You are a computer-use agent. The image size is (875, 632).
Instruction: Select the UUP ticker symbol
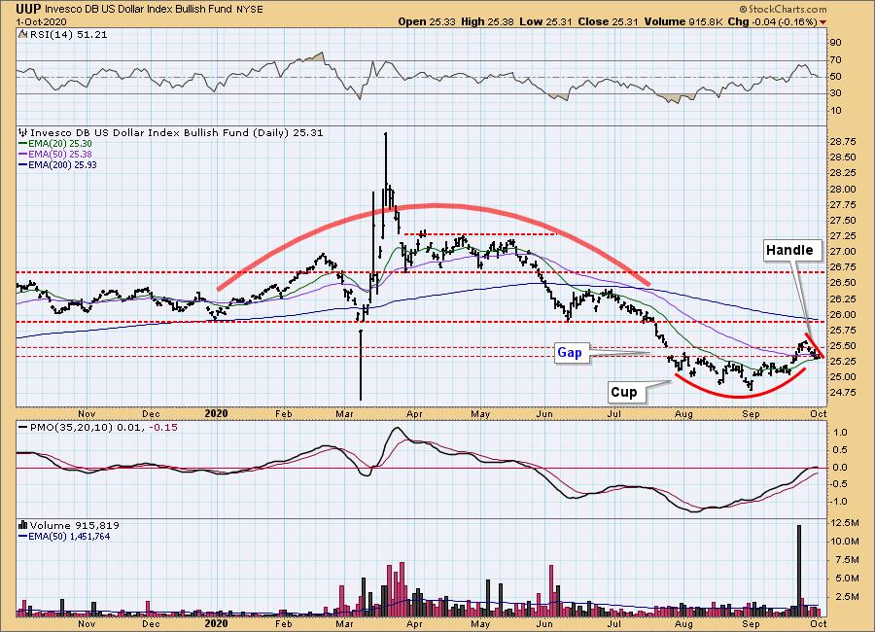click(29, 9)
